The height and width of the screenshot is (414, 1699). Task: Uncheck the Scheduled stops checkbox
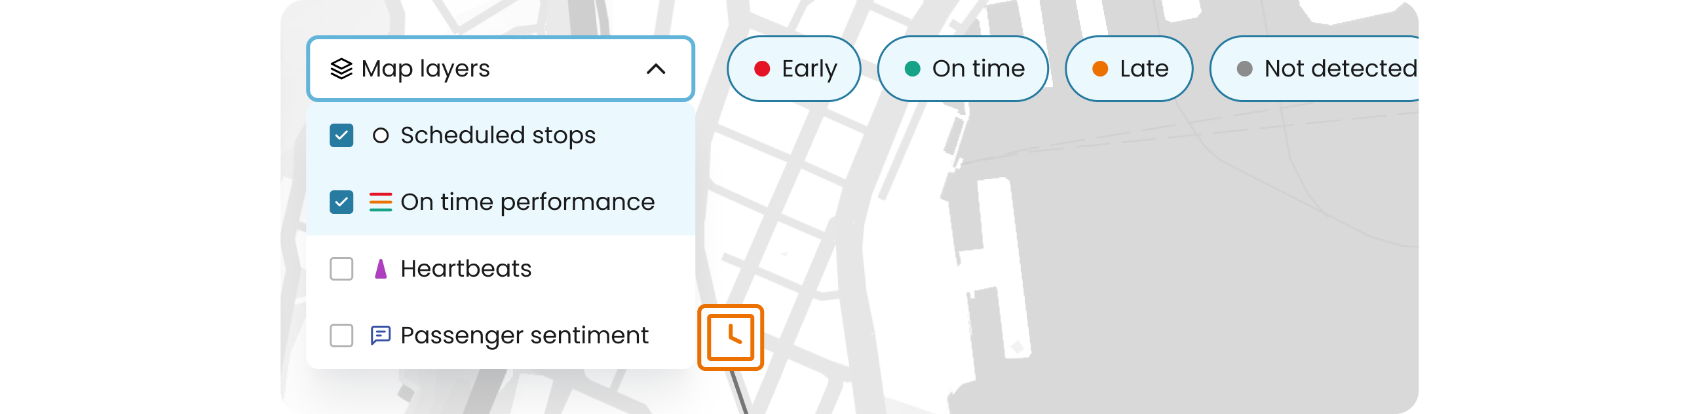click(341, 135)
